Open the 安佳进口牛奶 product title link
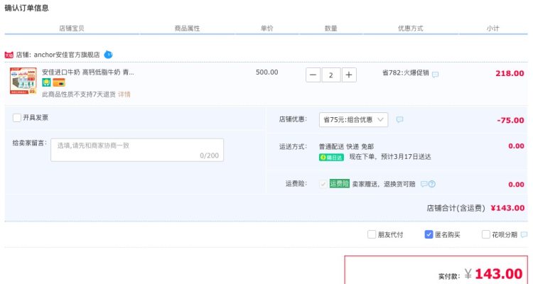This screenshot has width=533, height=284. [87, 72]
